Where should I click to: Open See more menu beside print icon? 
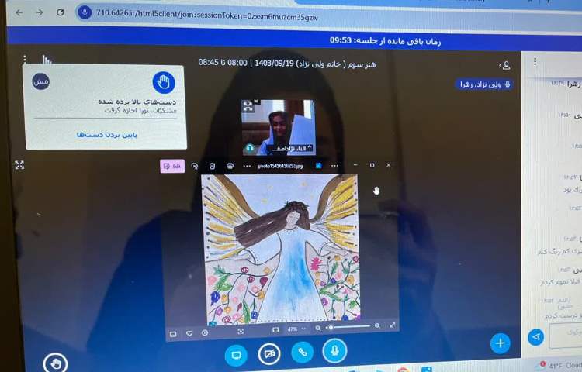pos(247,166)
